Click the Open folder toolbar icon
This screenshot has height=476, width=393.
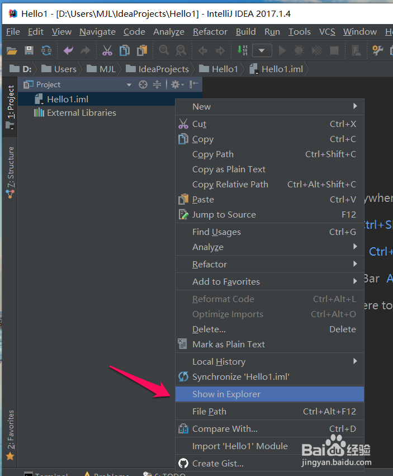(x=12, y=50)
